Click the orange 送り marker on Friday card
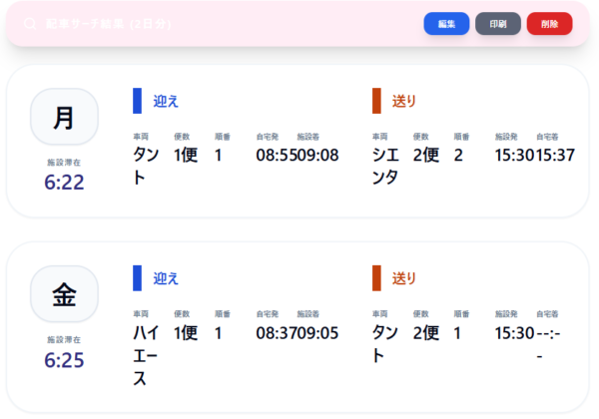The height and width of the screenshot is (419, 599). 376,278
